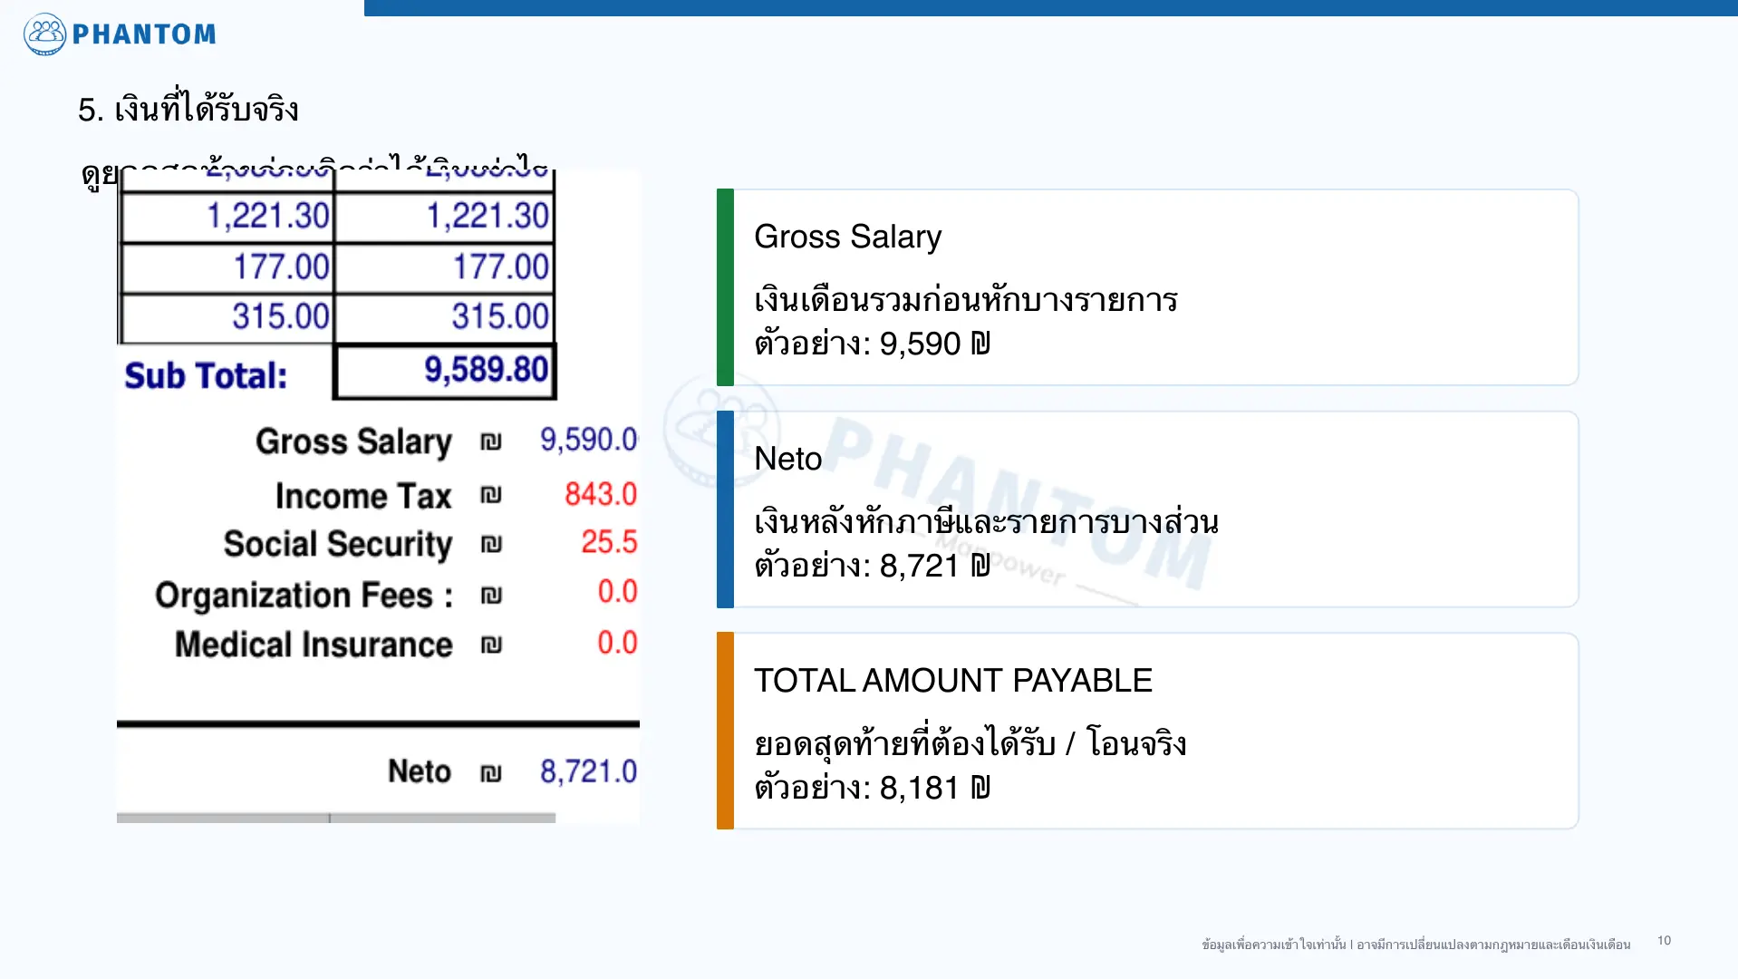Click the left 1,221.30 table cell
1738x979 pixels.
[227, 217]
